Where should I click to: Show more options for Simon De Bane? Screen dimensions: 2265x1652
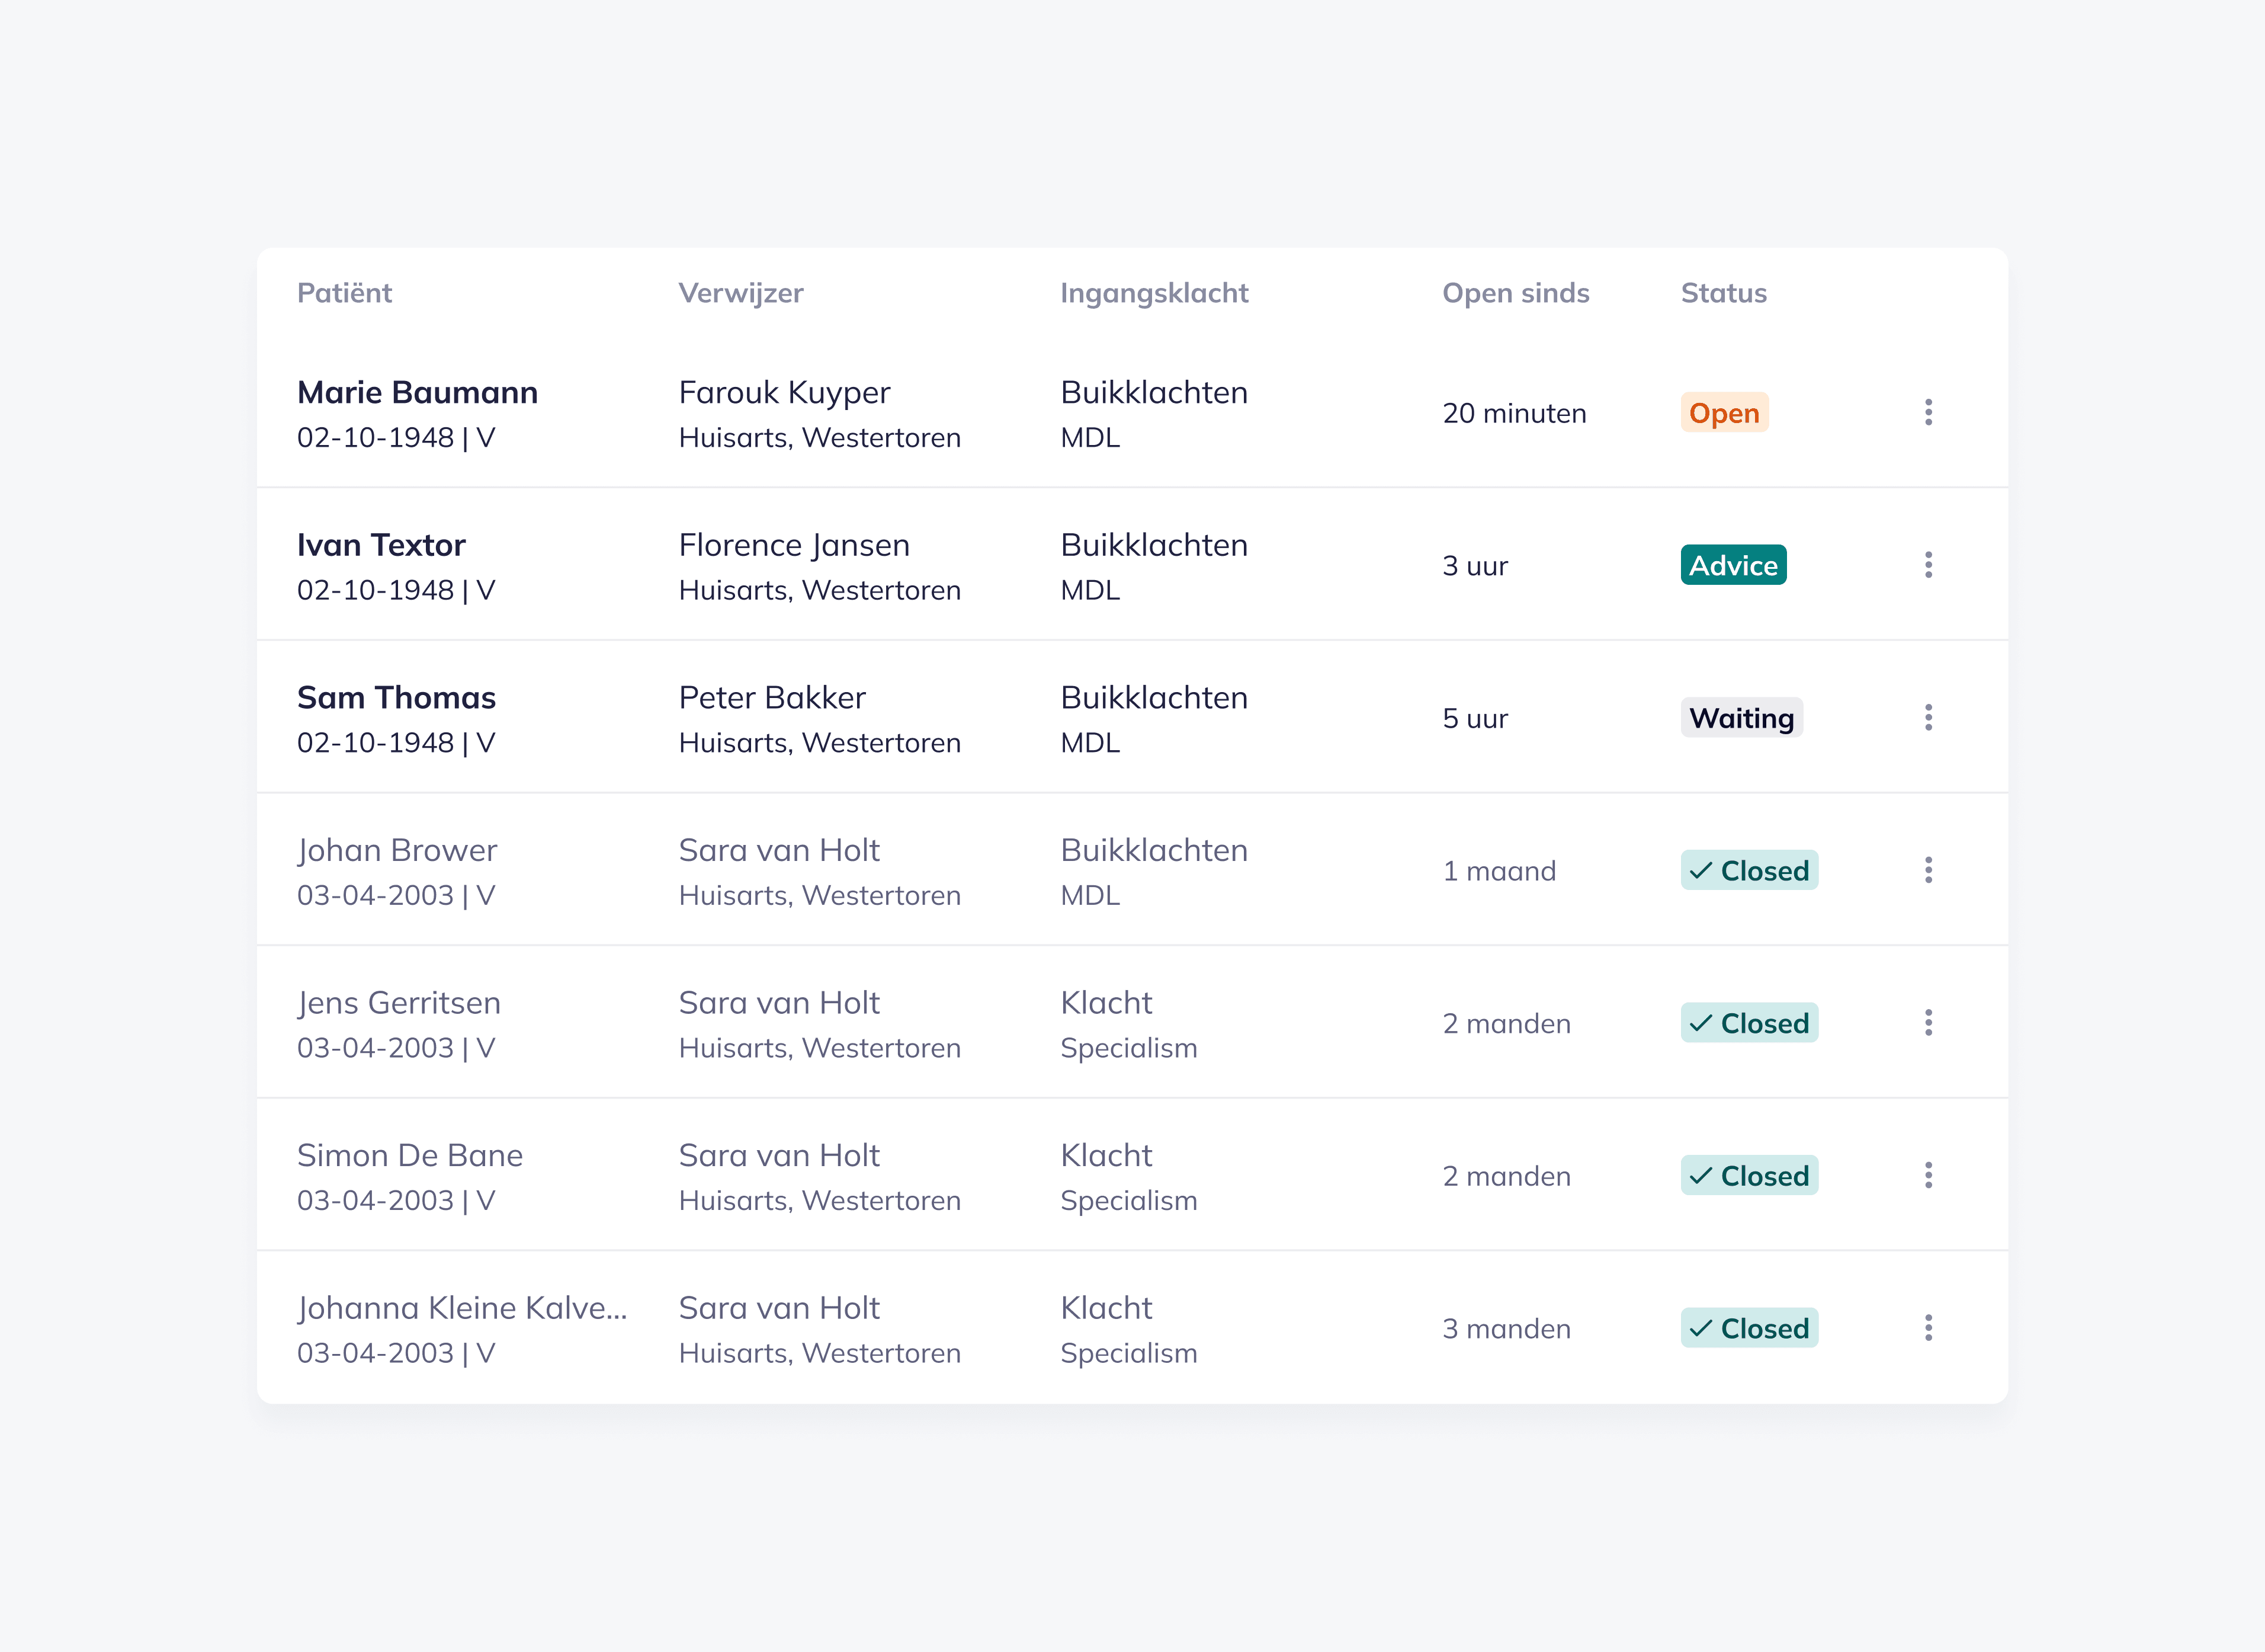coord(1927,1175)
